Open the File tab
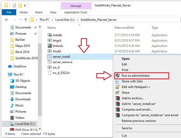The image size is (181, 138). click(x=9, y=12)
